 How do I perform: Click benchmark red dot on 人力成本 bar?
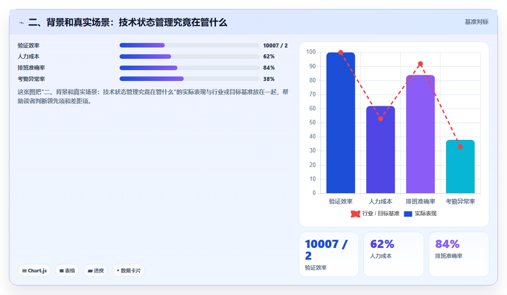pyautogui.click(x=381, y=119)
